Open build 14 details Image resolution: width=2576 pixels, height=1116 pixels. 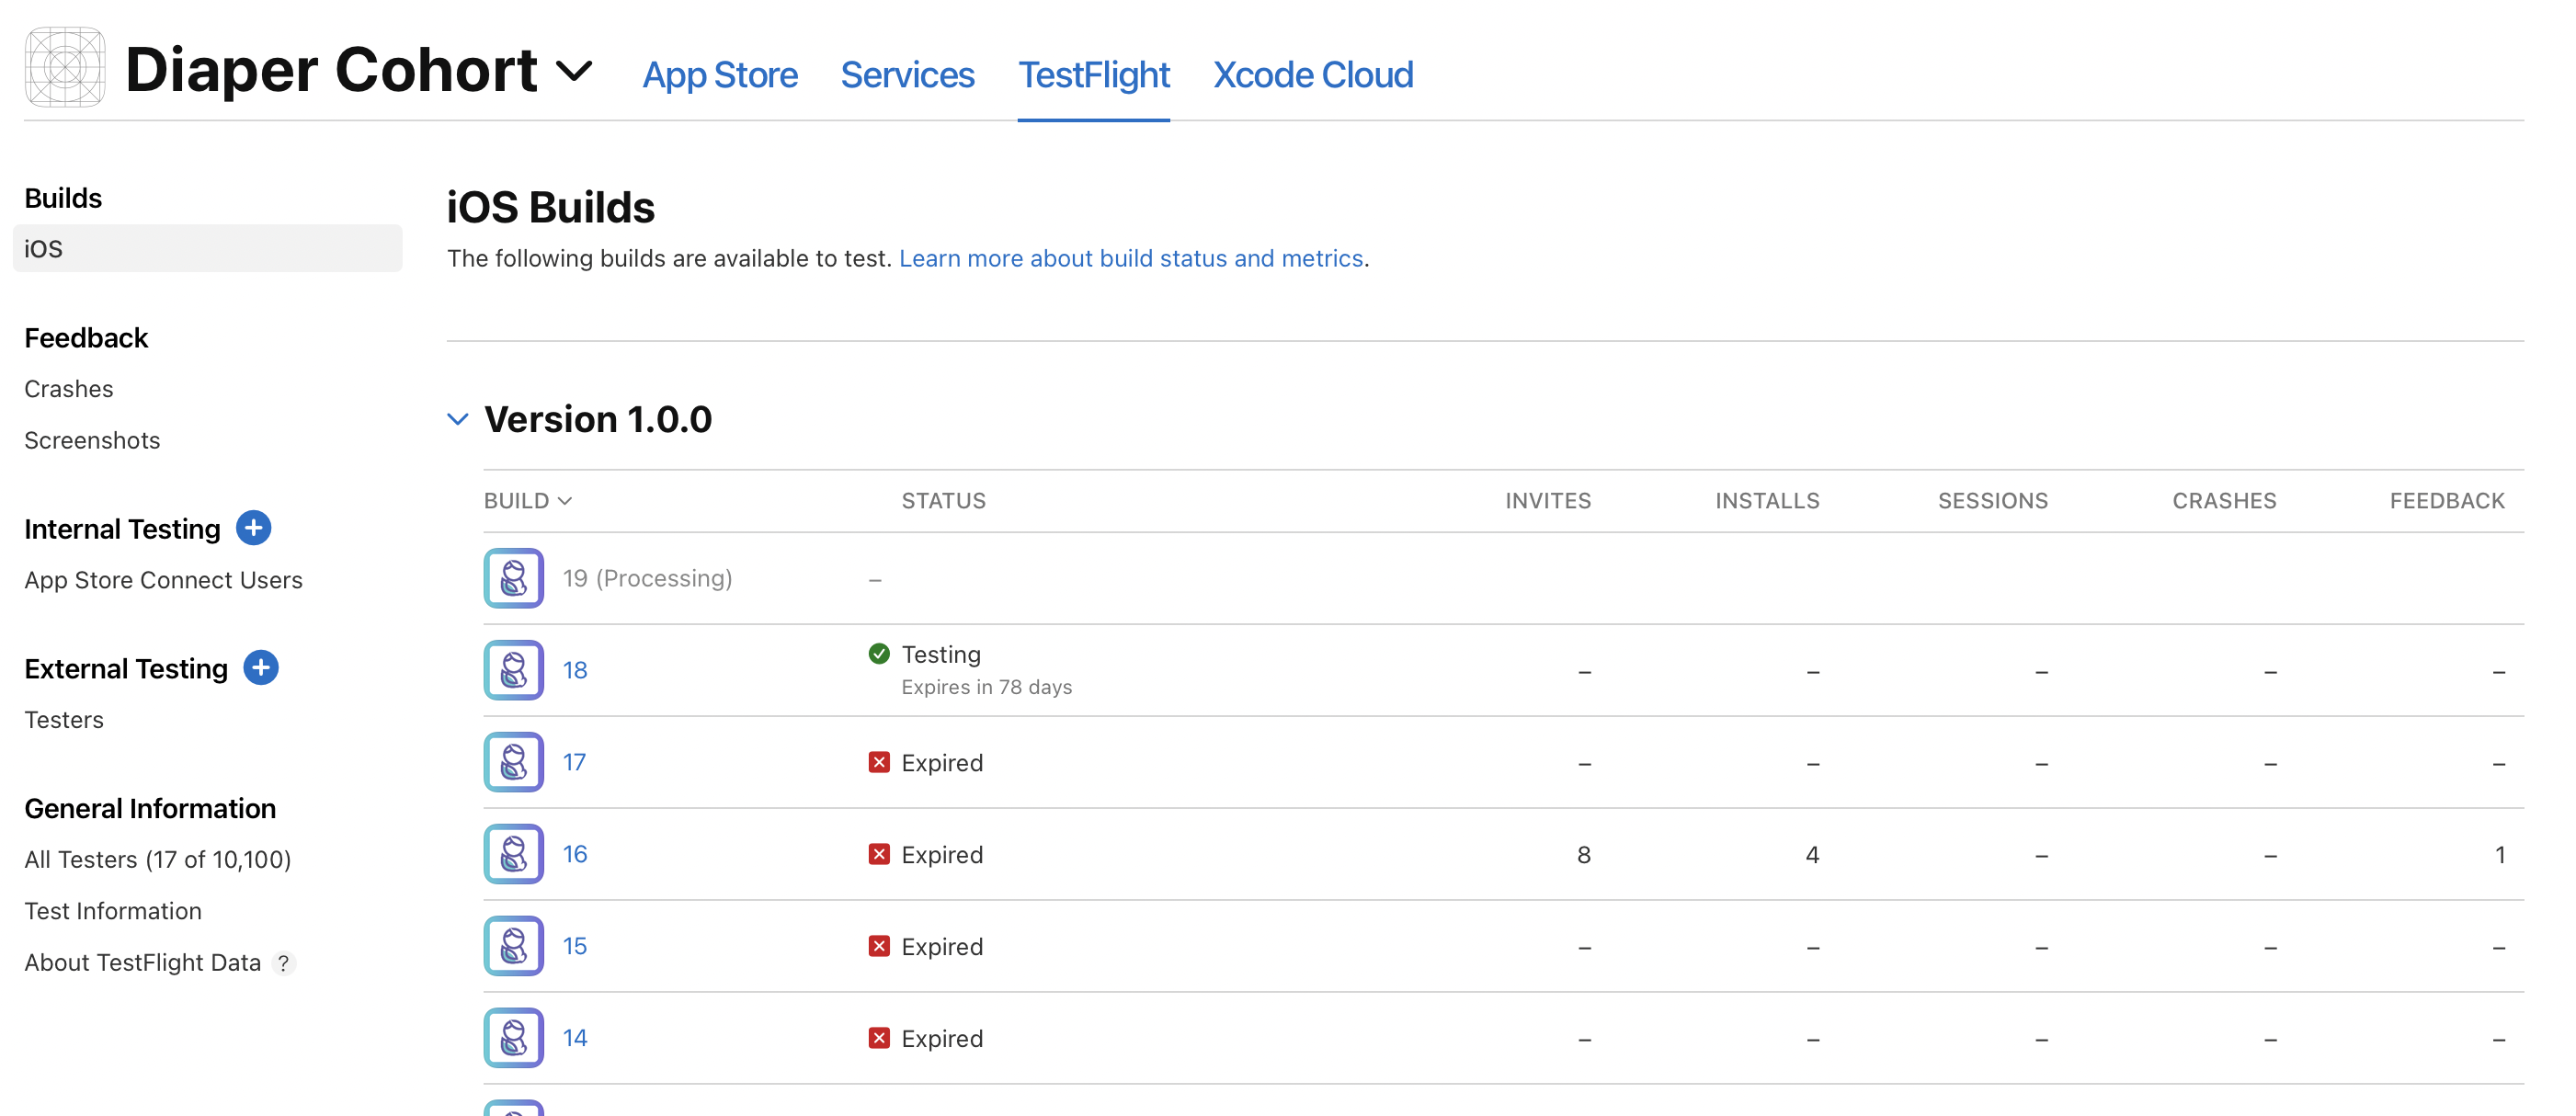(x=575, y=1039)
